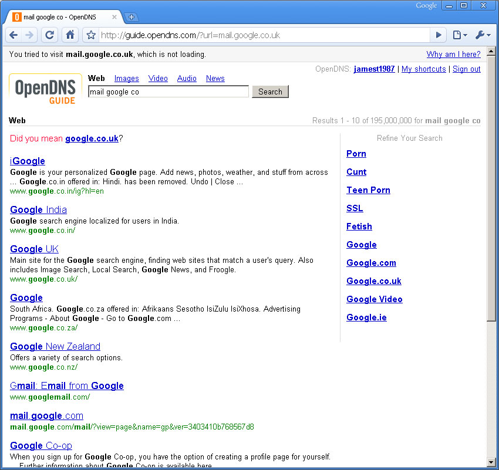
Task: Click the 'mail google co' search box
Action: click(168, 92)
